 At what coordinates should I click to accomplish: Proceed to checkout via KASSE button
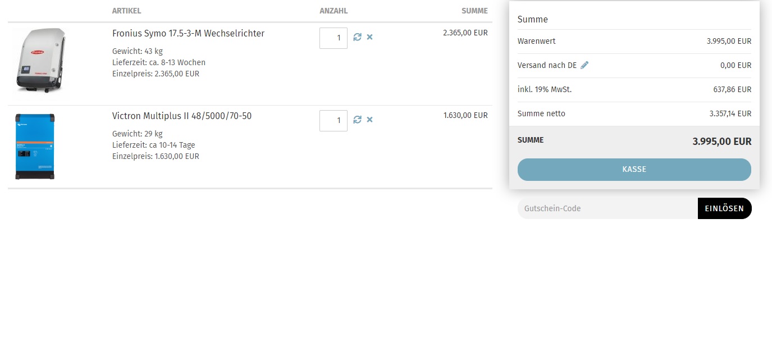[x=634, y=170]
